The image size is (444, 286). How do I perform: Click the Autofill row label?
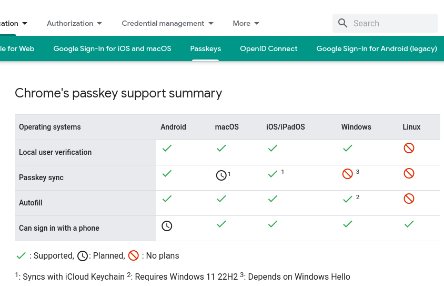[x=31, y=203]
